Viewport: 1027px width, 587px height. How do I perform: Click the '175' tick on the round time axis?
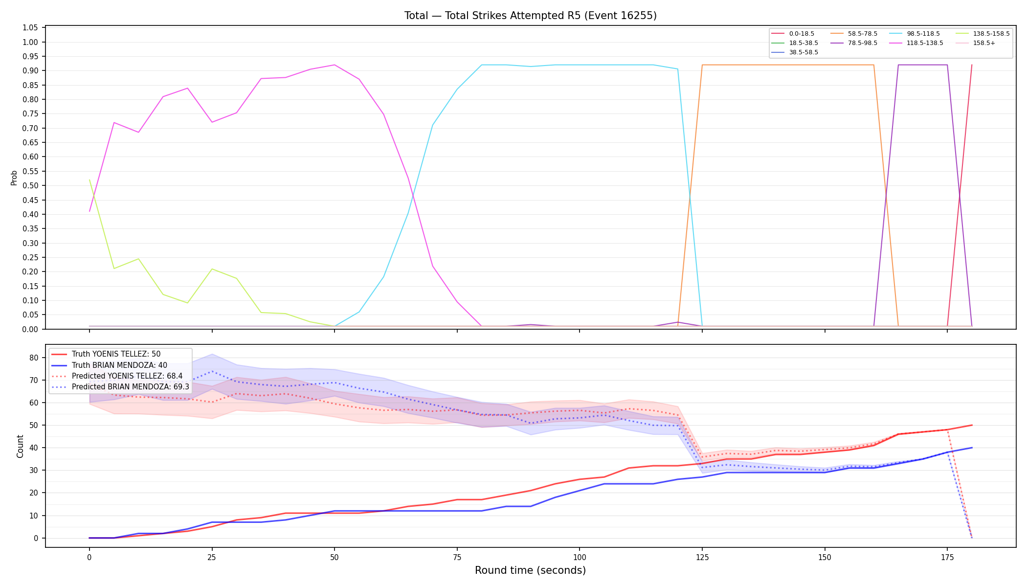click(x=947, y=557)
